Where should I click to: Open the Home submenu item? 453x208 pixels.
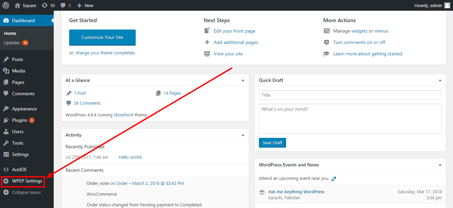point(10,33)
